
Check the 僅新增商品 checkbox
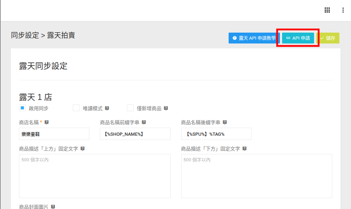[x=130, y=108]
